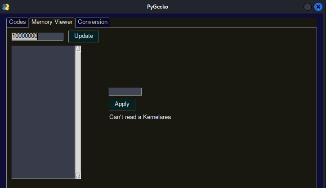Click the scrollbar up arrow of memory list
Screen dimensions: 326x188
coord(78,49)
